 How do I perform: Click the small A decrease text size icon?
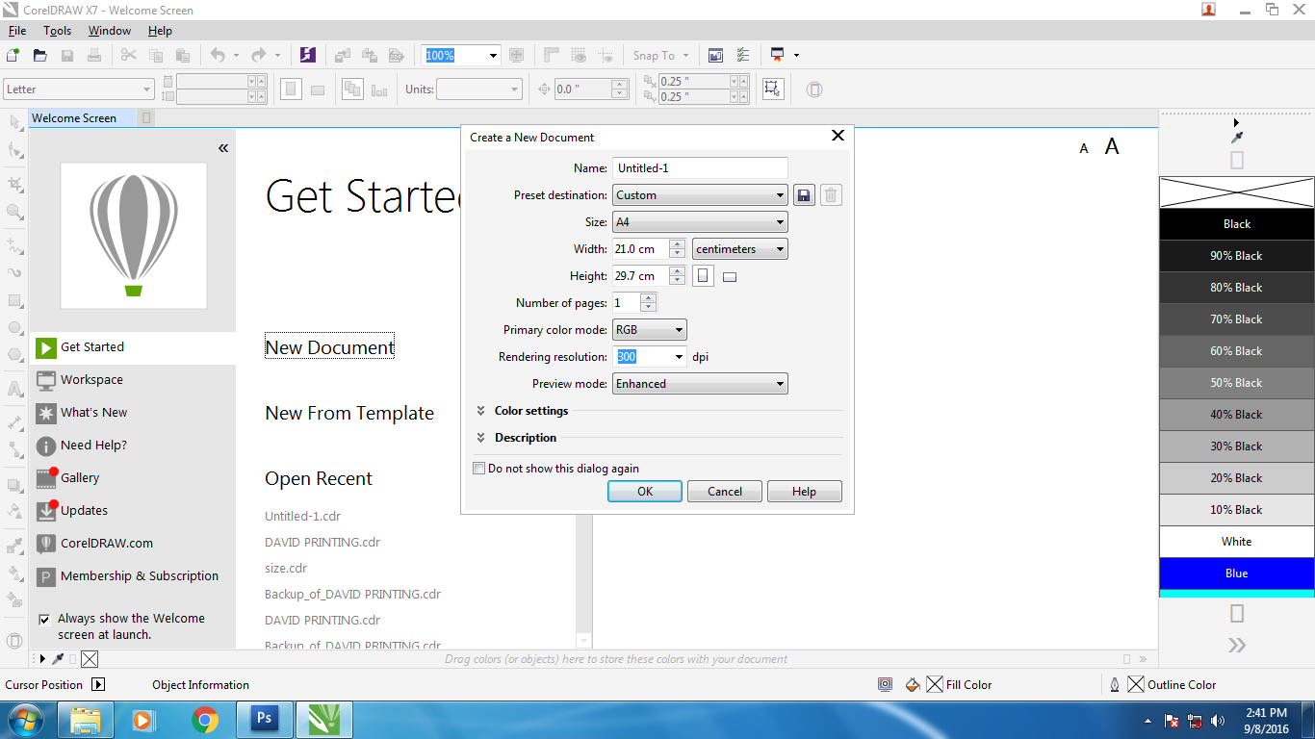(x=1084, y=148)
